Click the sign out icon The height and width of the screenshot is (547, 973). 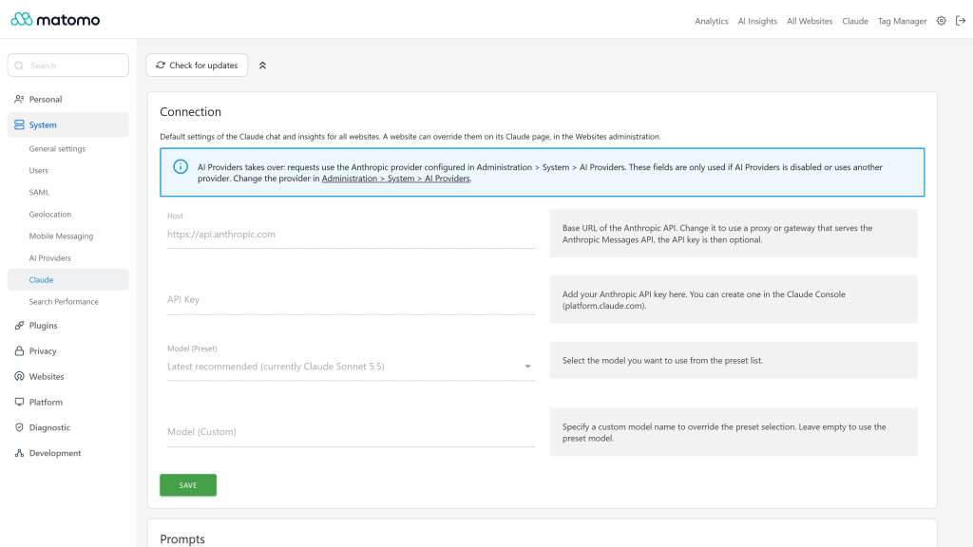pyautogui.click(x=961, y=21)
